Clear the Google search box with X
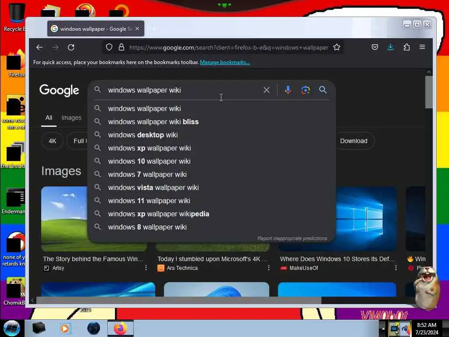 click(x=267, y=90)
